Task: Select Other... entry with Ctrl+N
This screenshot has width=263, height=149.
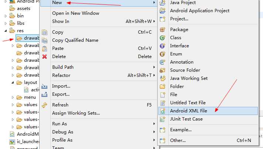Action: coord(208,140)
